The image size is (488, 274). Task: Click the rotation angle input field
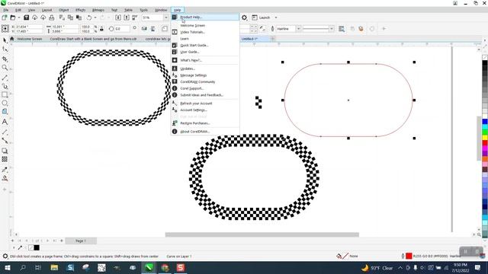tap(122, 29)
